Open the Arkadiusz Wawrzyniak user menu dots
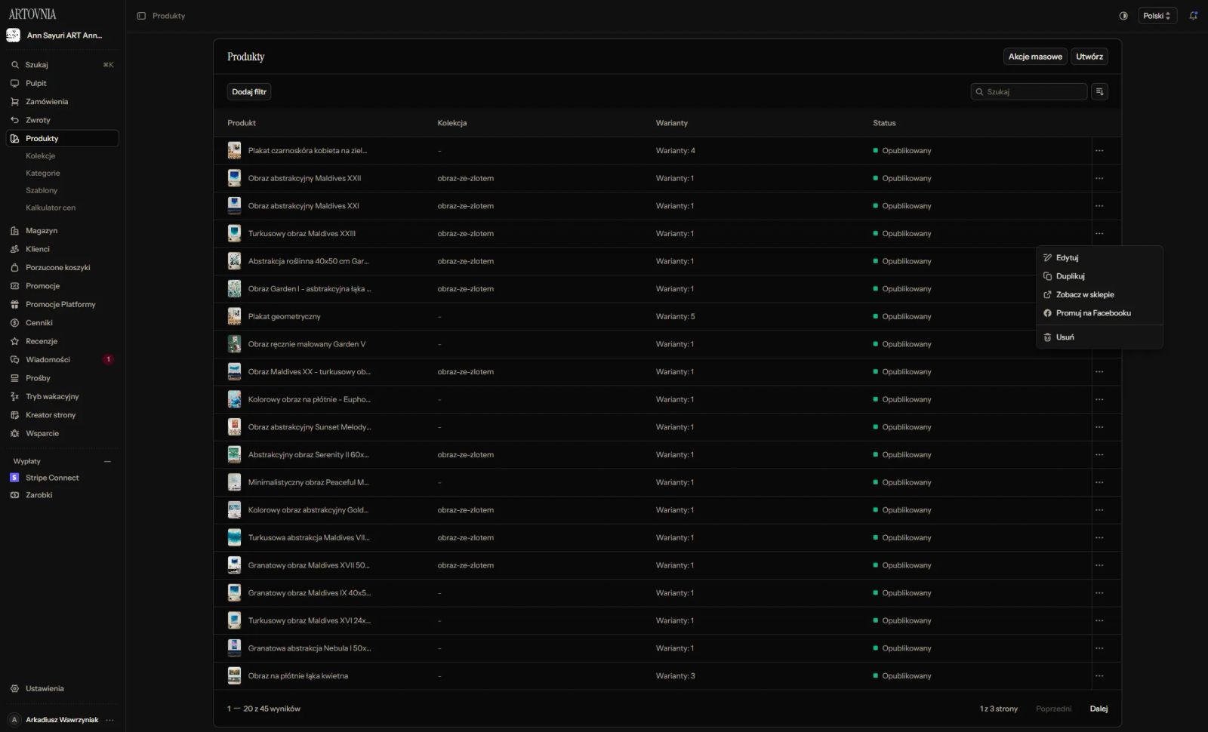1208x732 pixels. [110, 720]
